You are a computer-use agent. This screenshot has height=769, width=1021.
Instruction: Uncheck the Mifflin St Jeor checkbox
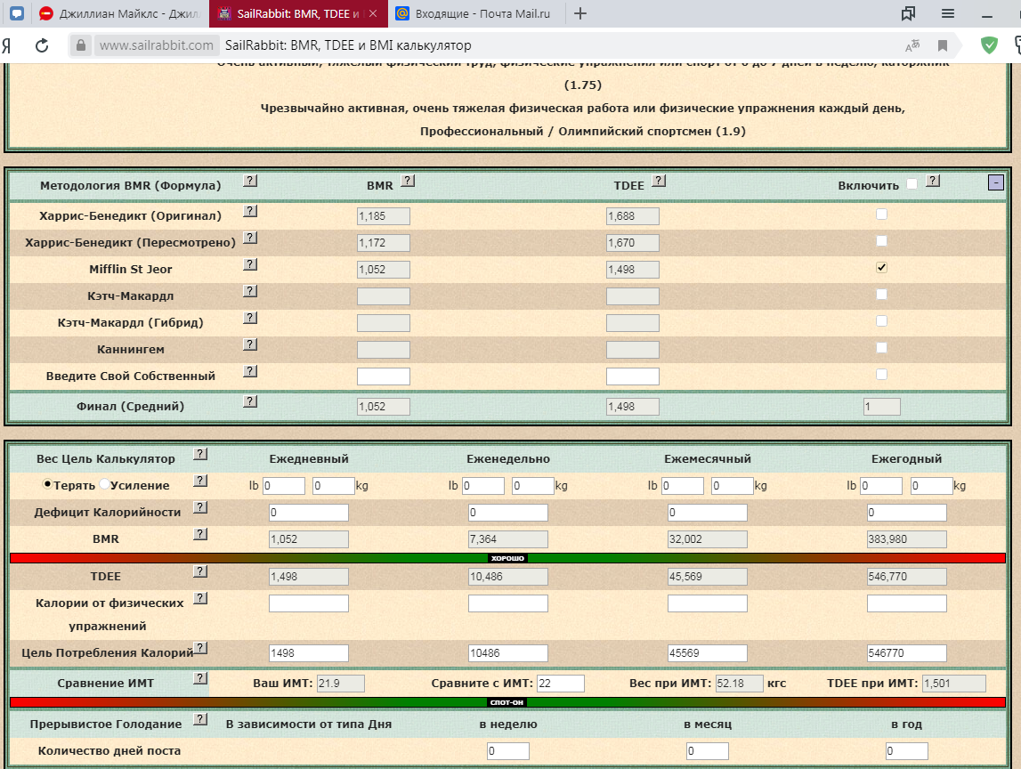[881, 267]
